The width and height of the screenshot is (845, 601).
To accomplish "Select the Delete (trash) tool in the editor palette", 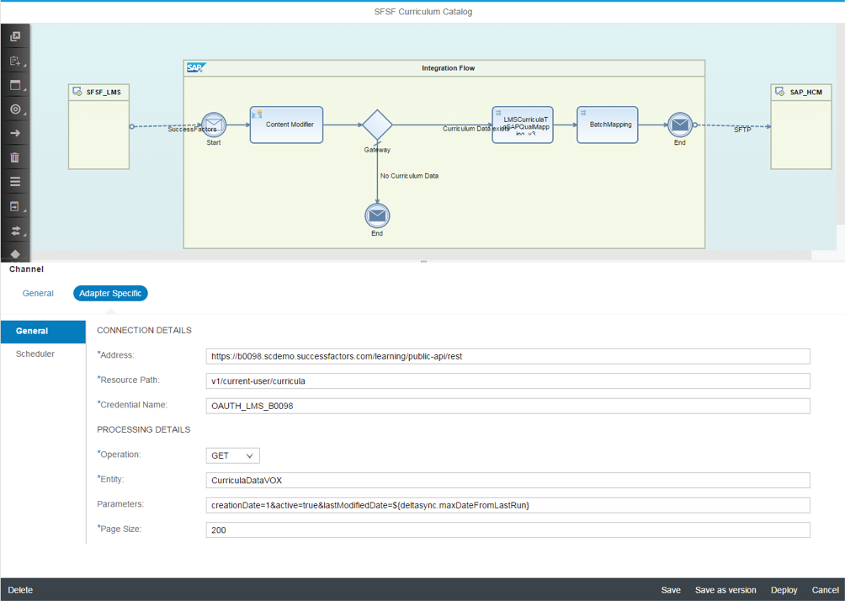I will [x=14, y=157].
